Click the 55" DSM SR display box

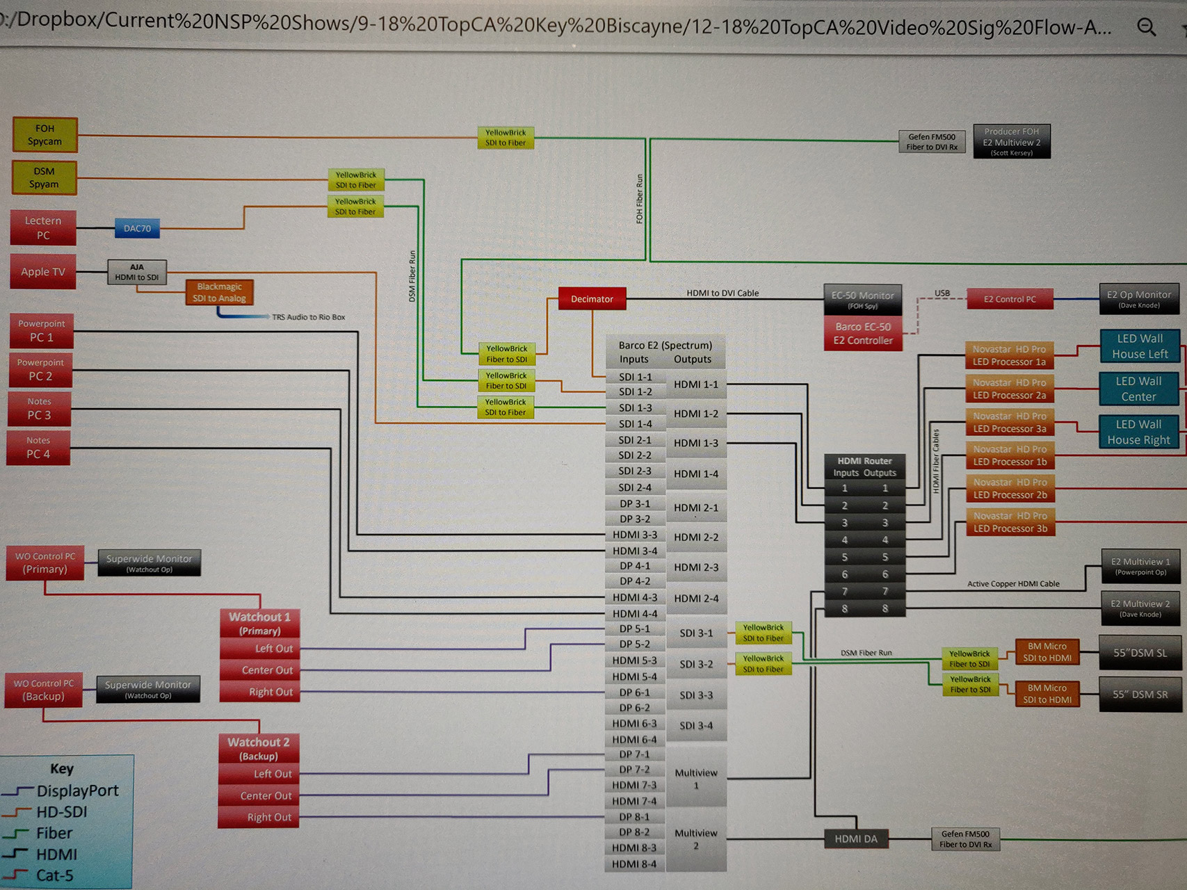[1140, 694]
